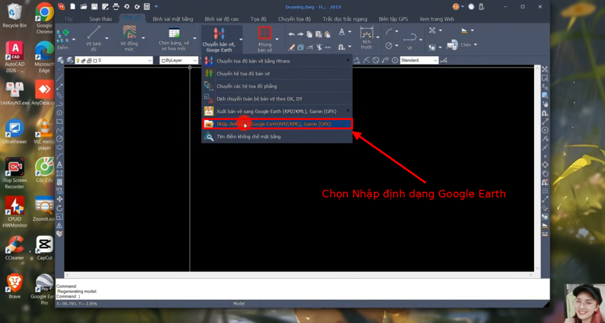Open the Xem trang Web tab
Image resolution: width=605 pixels, height=323 pixels.
click(x=437, y=19)
